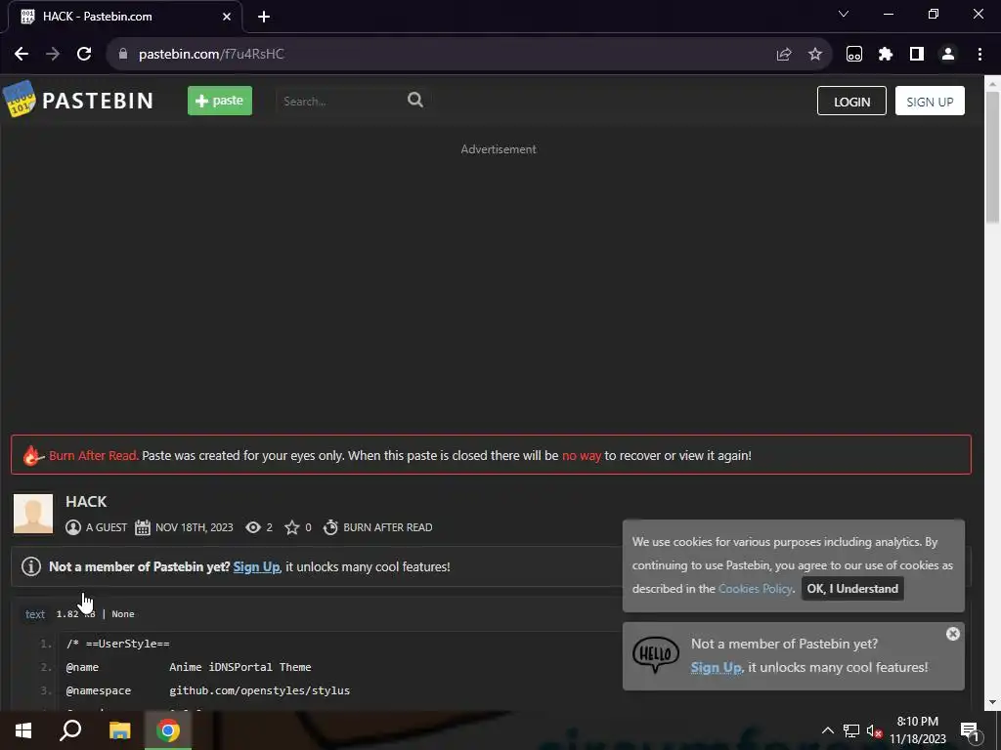Bookmark this tab with star icon
1001x750 pixels.
tap(815, 55)
